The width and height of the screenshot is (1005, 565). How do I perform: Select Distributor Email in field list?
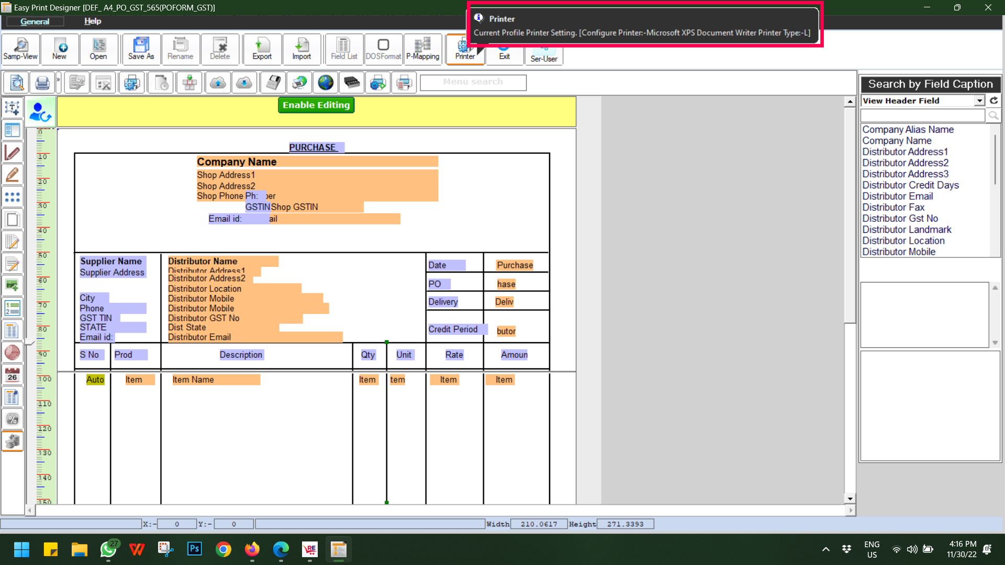(897, 196)
